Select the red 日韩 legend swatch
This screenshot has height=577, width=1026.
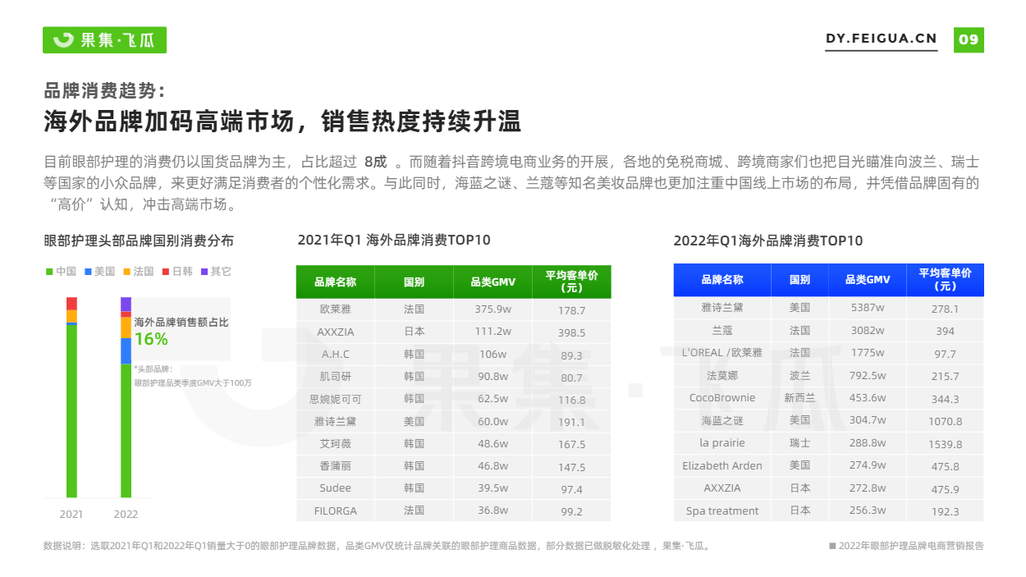(x=165, y=271)
